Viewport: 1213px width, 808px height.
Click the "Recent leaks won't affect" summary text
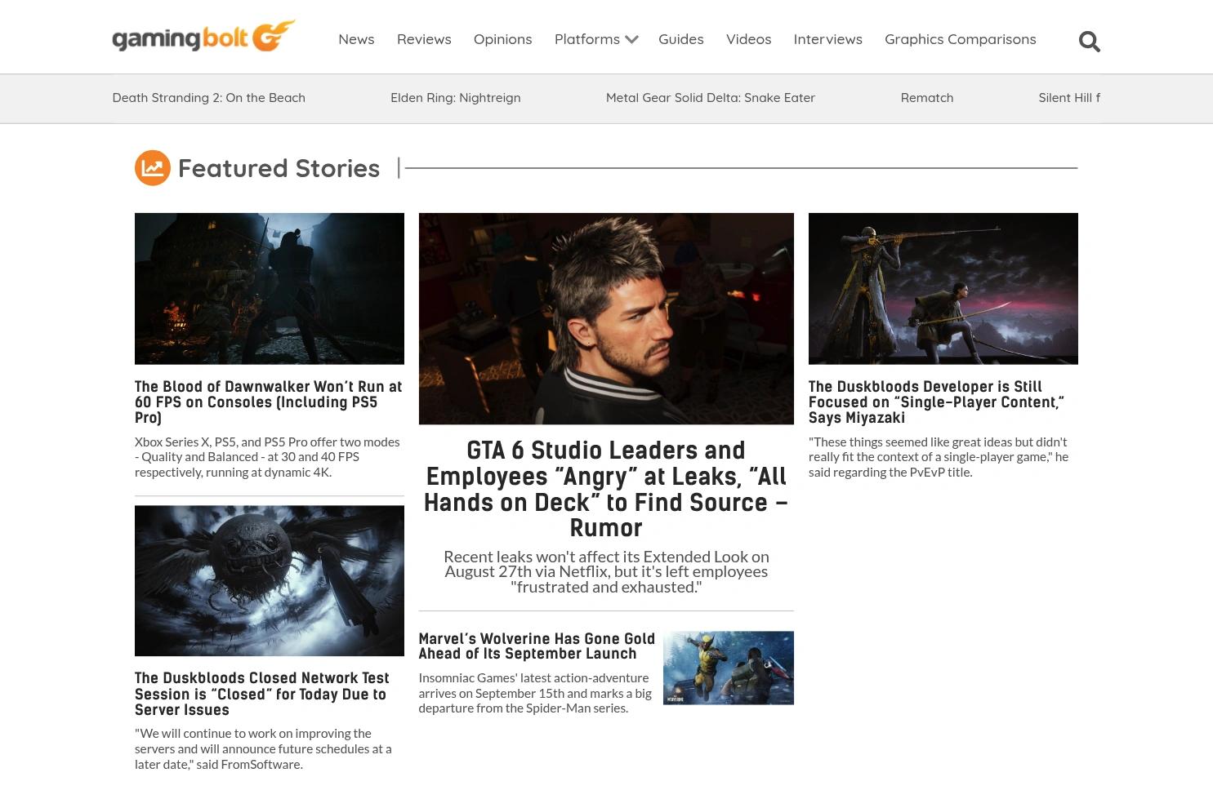click(x=606, y=571)
